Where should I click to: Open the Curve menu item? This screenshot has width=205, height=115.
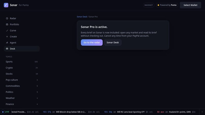22,30
